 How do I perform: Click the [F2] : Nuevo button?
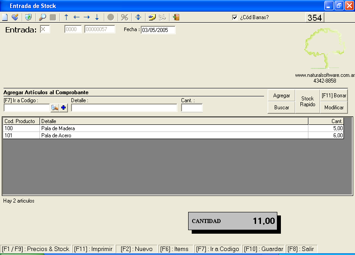point(137,249)
